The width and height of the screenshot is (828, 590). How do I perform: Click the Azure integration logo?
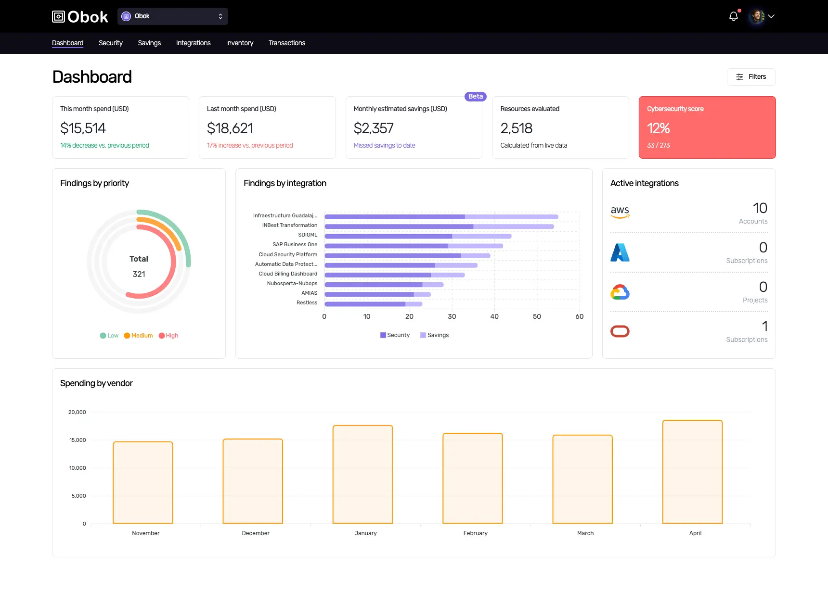(x=620, y=252)
